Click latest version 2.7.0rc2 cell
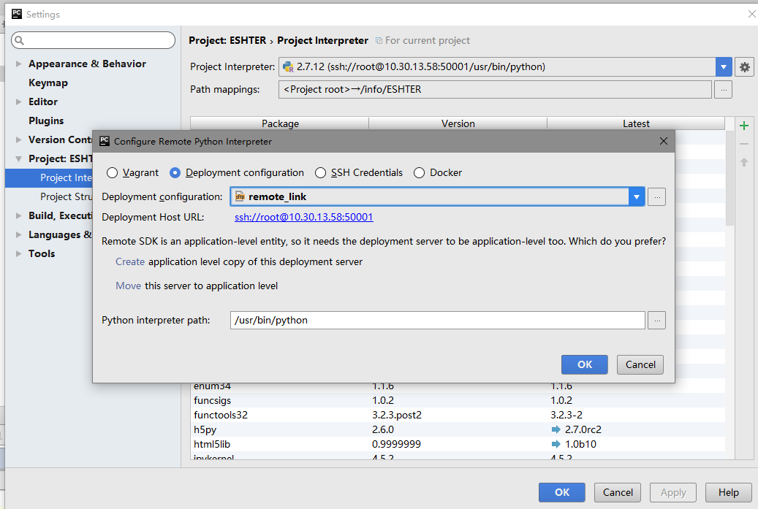This screenshot has width=758, height=509. [583, 429]
